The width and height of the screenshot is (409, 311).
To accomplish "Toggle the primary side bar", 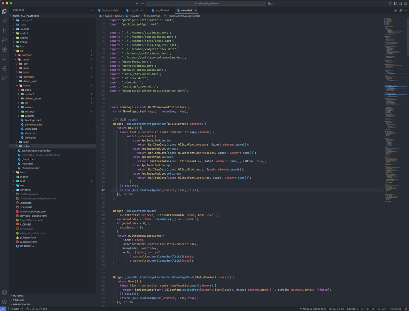I will click(395, 3).
